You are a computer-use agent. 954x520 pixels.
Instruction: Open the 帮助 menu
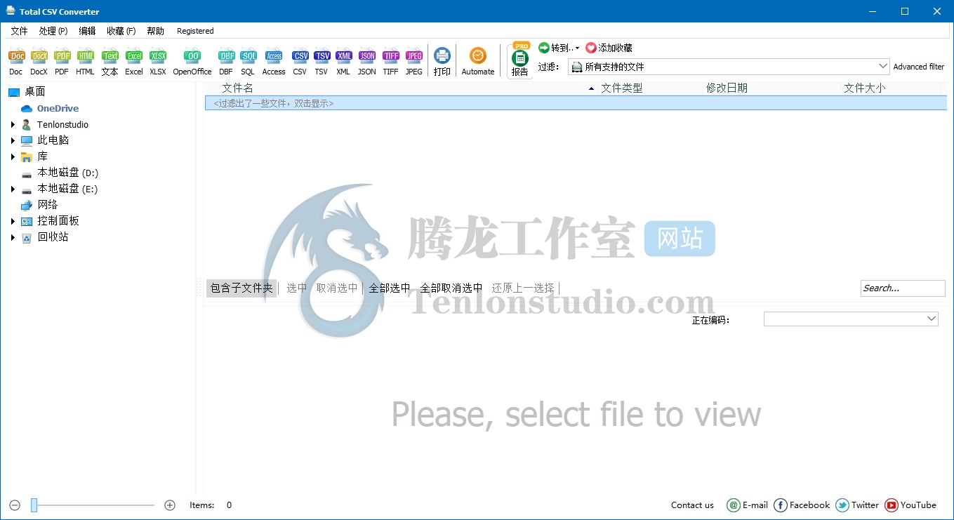tap(155, 31)
